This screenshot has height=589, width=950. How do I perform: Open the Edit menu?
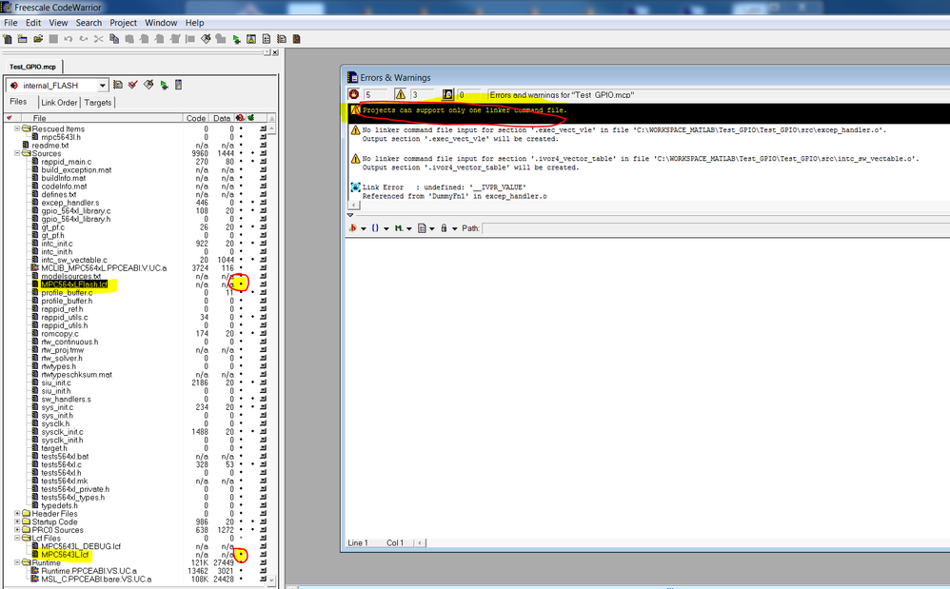[33, 23]
